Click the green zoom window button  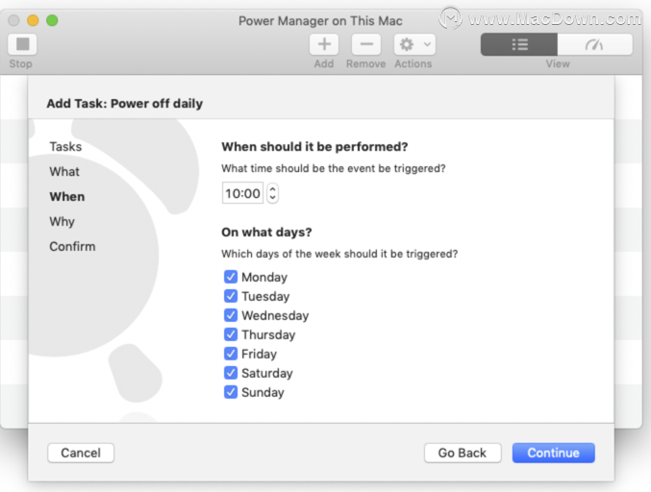[52, 20]
